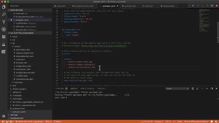Click the notification bell in status bar
Viewport: 219px width, 123px height.
click(216, 122)
